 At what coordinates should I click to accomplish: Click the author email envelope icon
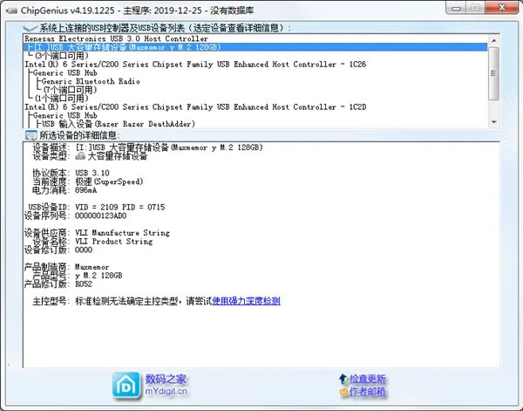343,391
